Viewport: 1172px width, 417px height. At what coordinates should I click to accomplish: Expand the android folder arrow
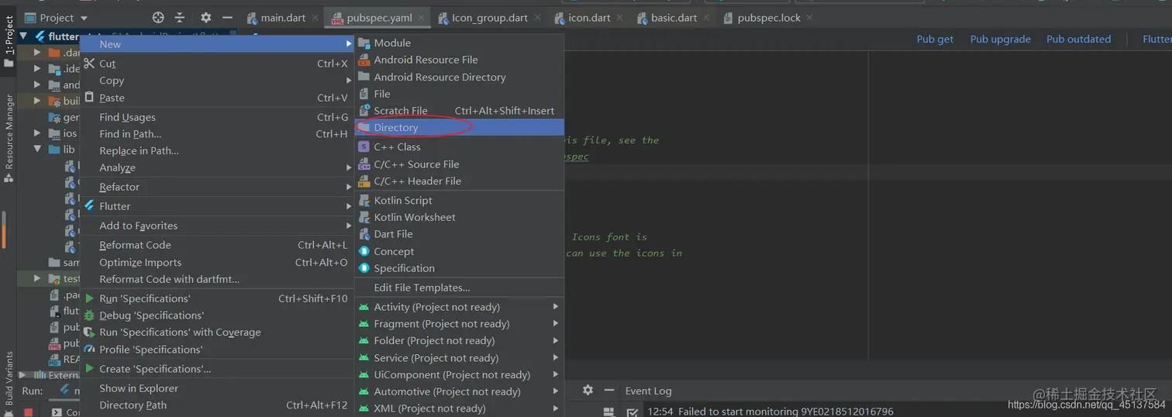pos(37,85)
